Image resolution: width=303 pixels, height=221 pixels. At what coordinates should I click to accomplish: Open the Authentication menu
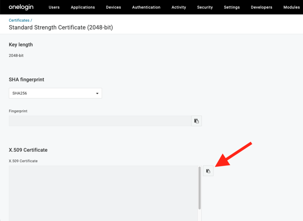(x=146, y=7)
